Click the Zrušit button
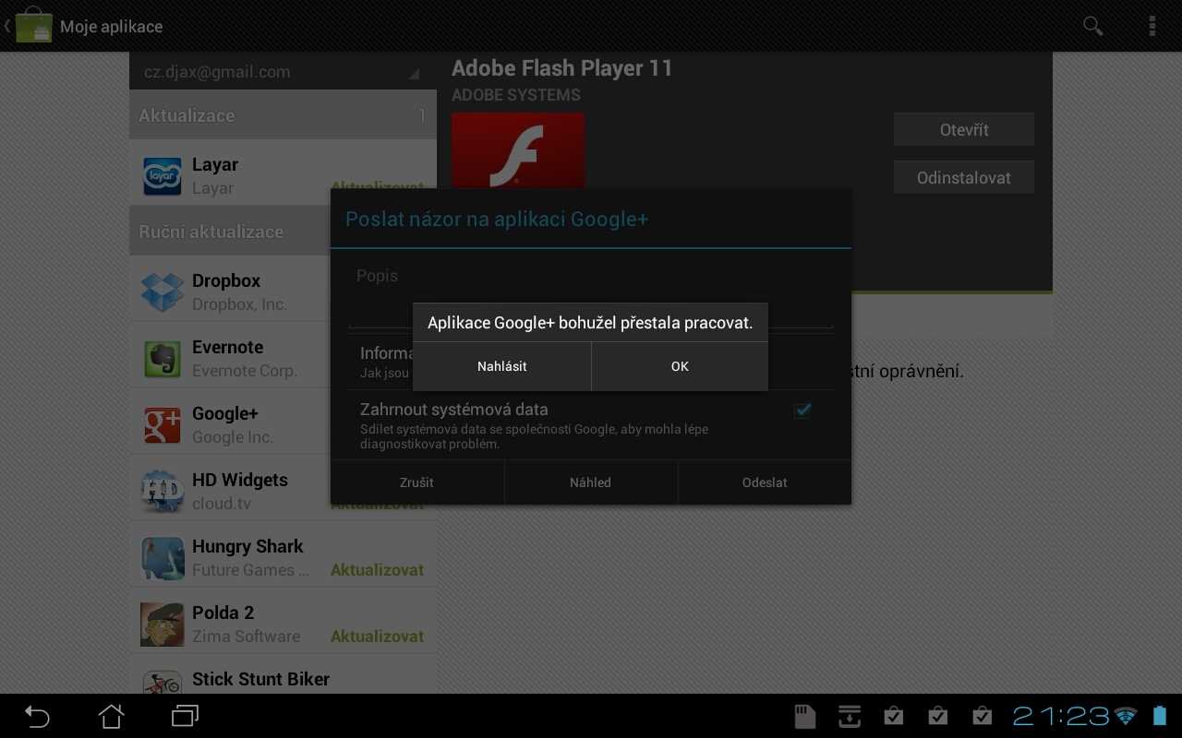 click(417, 482)
